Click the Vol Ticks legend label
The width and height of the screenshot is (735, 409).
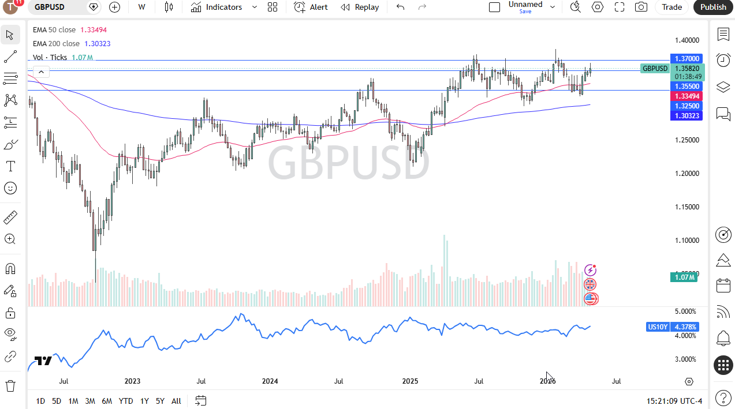50,57
